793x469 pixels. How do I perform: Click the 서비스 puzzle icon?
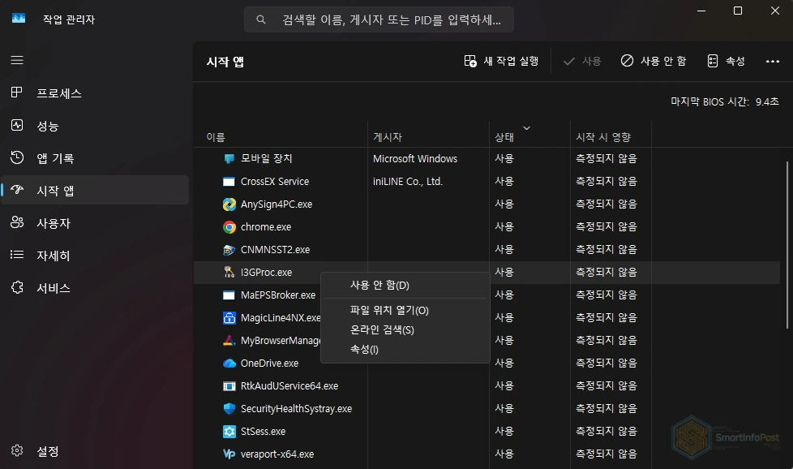(17, 287)
